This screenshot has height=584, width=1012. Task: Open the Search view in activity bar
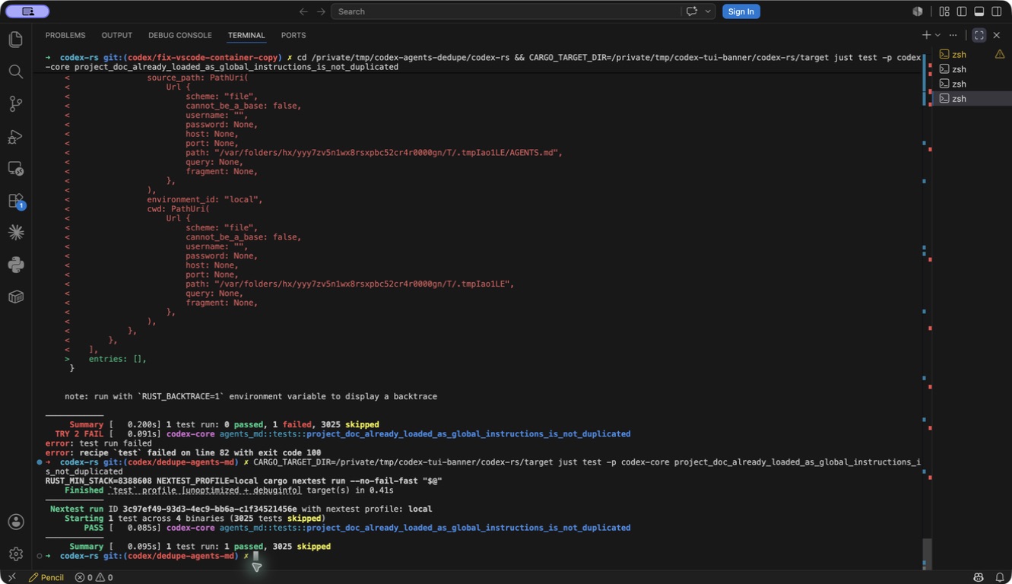pyautogui.click(x=15, y=71)
